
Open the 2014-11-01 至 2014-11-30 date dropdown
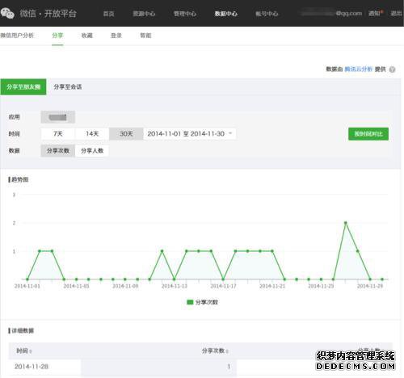pyautogui.click(x=190, y=134)
